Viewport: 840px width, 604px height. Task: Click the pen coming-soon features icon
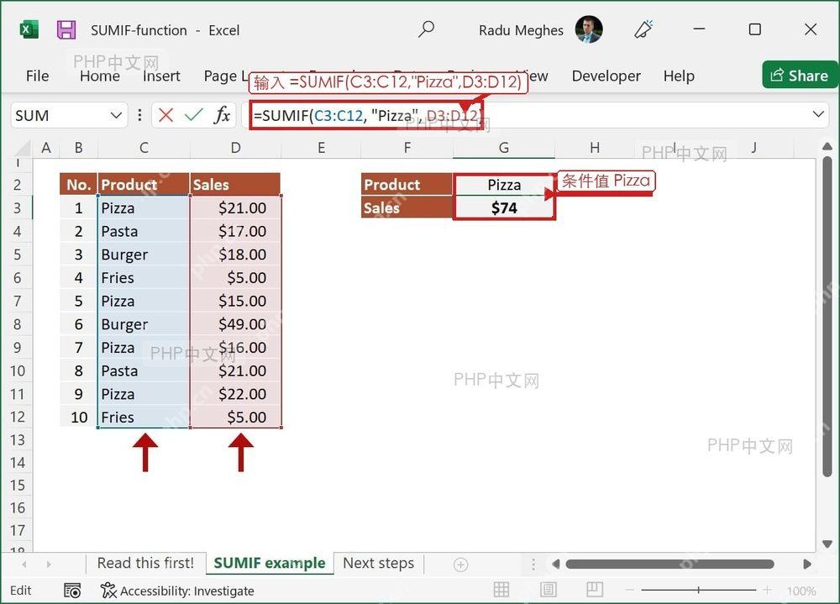(x=643, y=29)
